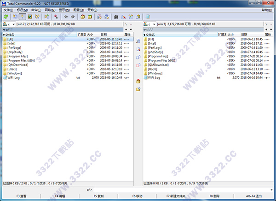This screenshot has height=201, width=276.
Task: Click the F8 删除 button
Action: click(214, 196)
